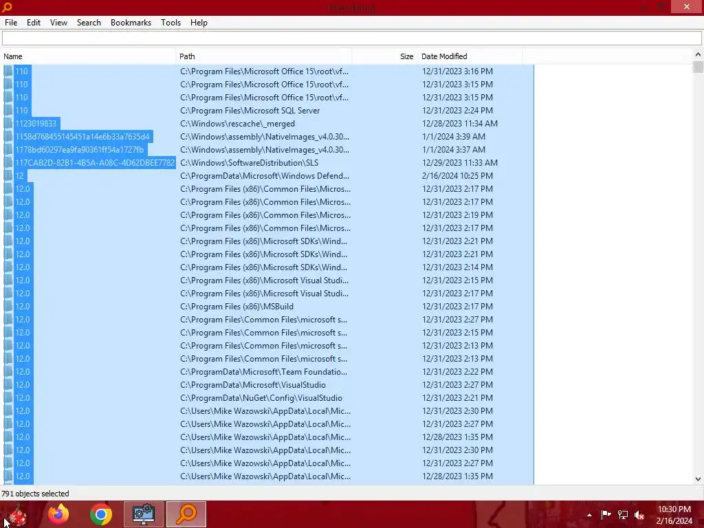Click path C:\Program Files (x86)\MSBuild
The image size is (704, 528).
236,306
